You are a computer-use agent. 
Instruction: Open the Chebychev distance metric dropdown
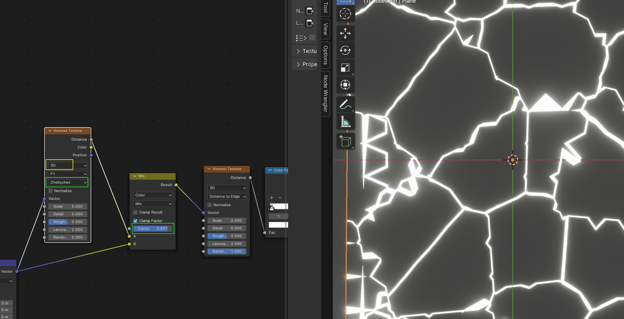tap(66, 182)
